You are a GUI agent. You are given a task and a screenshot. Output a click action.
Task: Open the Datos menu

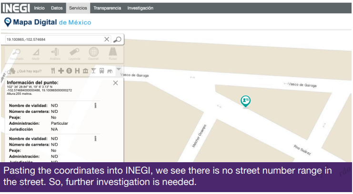point(57,8)
